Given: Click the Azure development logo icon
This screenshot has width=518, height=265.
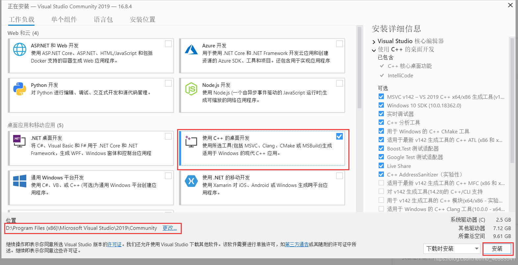Looking at the screenshot, I should pos(191,49).
